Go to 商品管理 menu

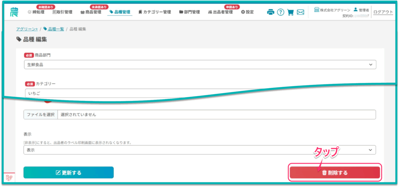click(90, 12)
